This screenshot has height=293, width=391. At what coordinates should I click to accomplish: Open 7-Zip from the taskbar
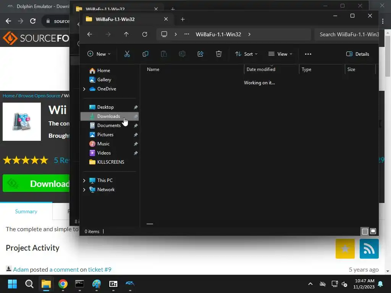pyautogui.click(x=113, y=284)
